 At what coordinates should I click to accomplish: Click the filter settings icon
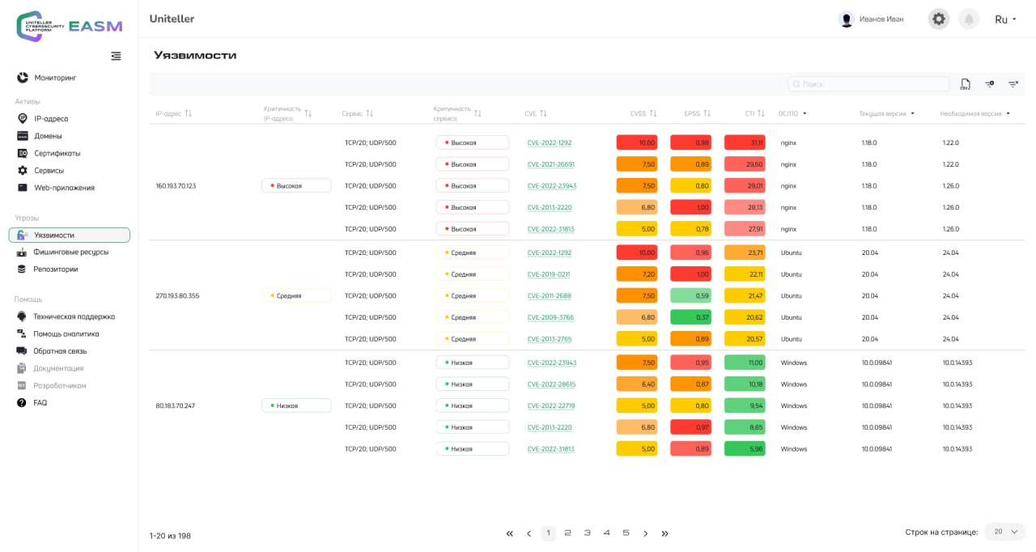tap(989, 84)
